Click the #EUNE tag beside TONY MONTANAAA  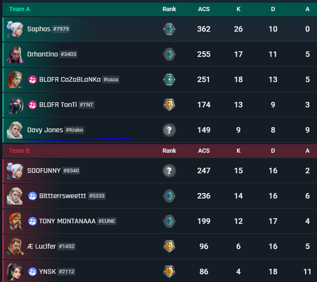click(107, 221)
